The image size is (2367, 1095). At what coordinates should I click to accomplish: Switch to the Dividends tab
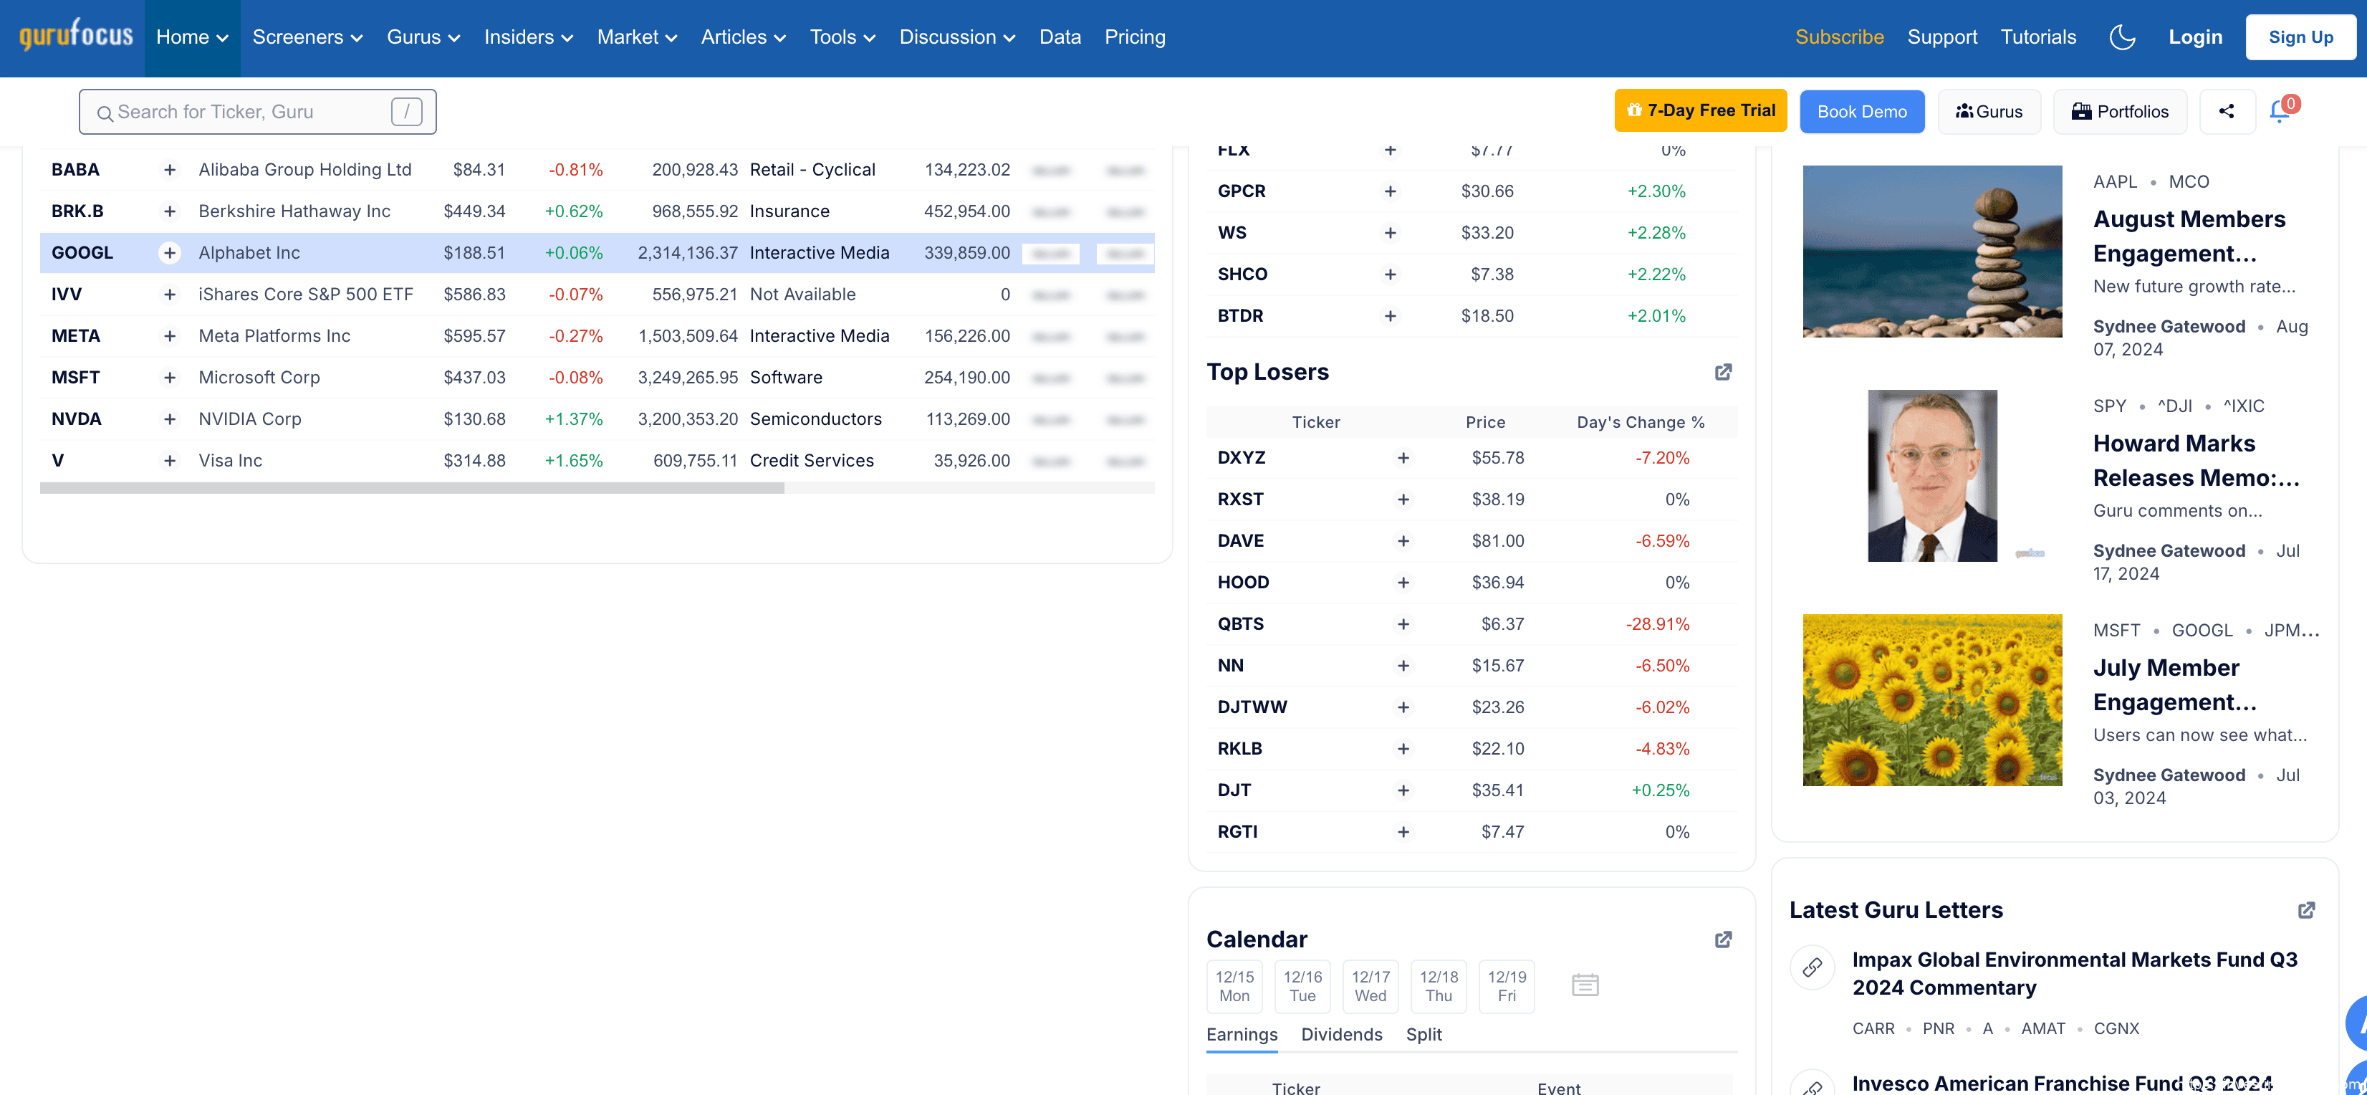coord(1340,1034)
